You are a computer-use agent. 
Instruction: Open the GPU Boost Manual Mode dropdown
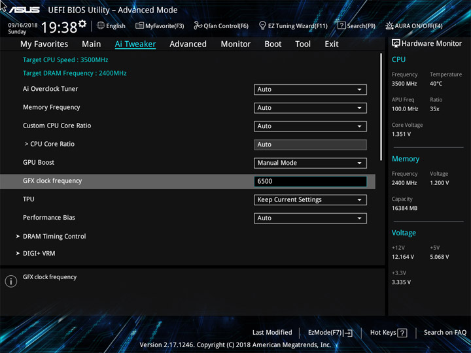(x=310, y=163)
